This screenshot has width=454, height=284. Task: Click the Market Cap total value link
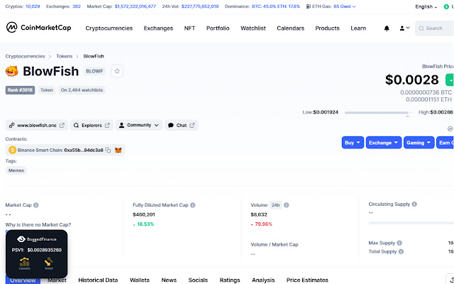pos(135,6)
